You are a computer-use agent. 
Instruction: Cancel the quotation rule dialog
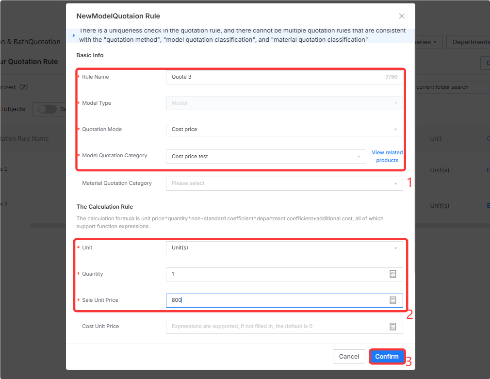coord(349,357)
